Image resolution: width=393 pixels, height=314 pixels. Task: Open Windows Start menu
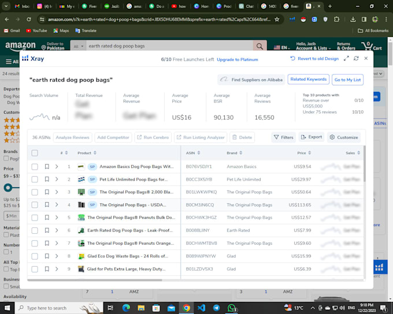click(8, 308)
